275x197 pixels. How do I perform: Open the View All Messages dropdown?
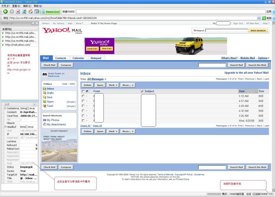97,79
